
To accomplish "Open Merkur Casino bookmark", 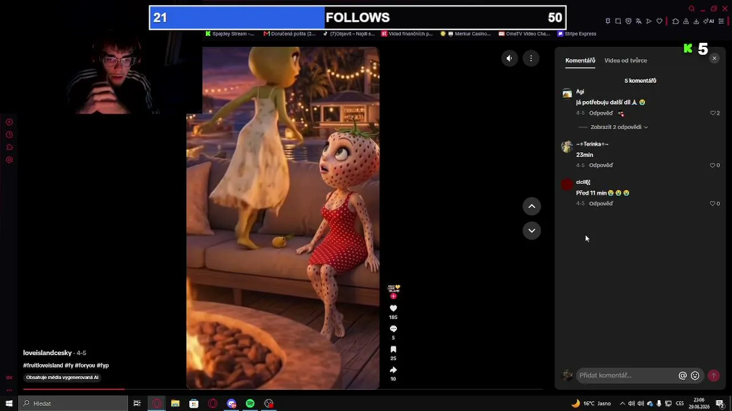I will click(x=466, y=34).
